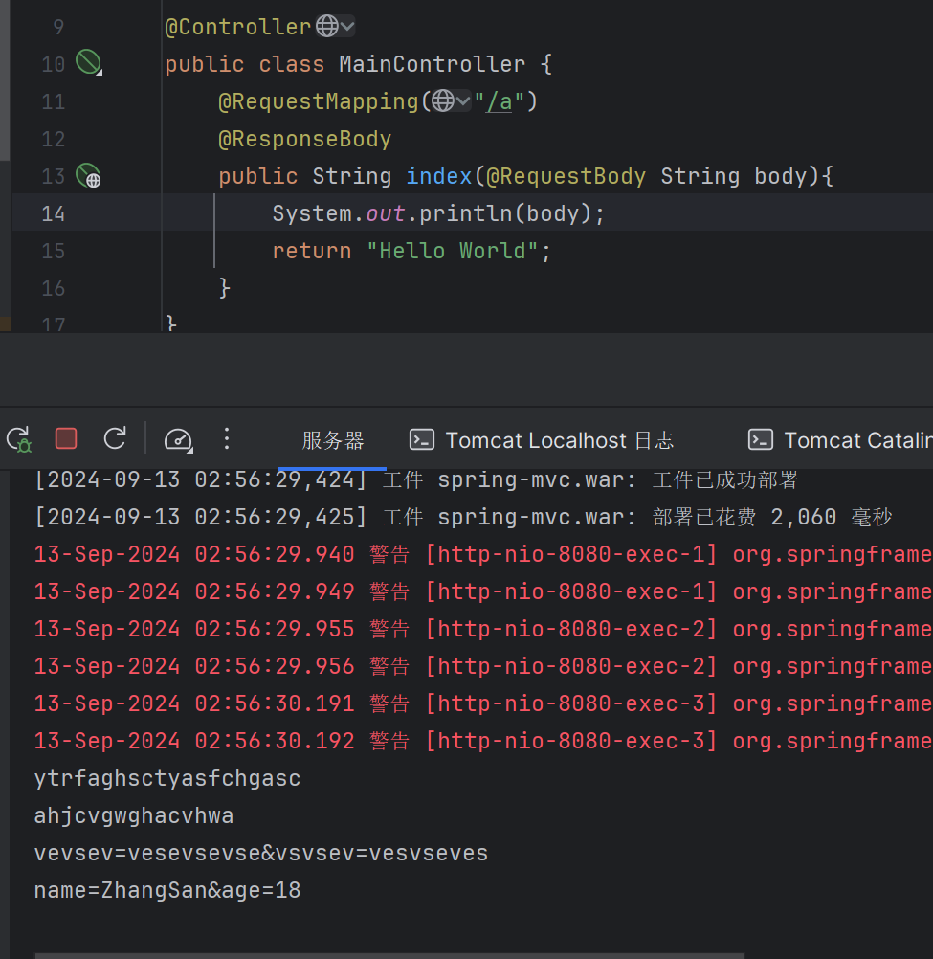
Task: Click the @Controller annotation text
Action: pyautogui.click(x=238, y=27)
